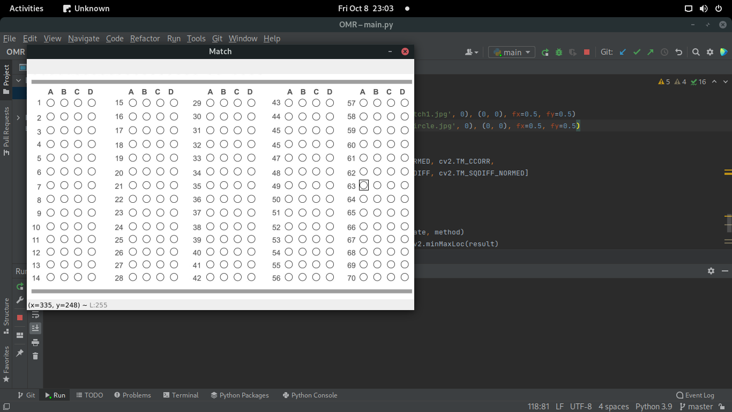This screenshot has width=732, height=412.
Task: Click the line:column indicator 118:81
Action: click(x=539, y=407)
